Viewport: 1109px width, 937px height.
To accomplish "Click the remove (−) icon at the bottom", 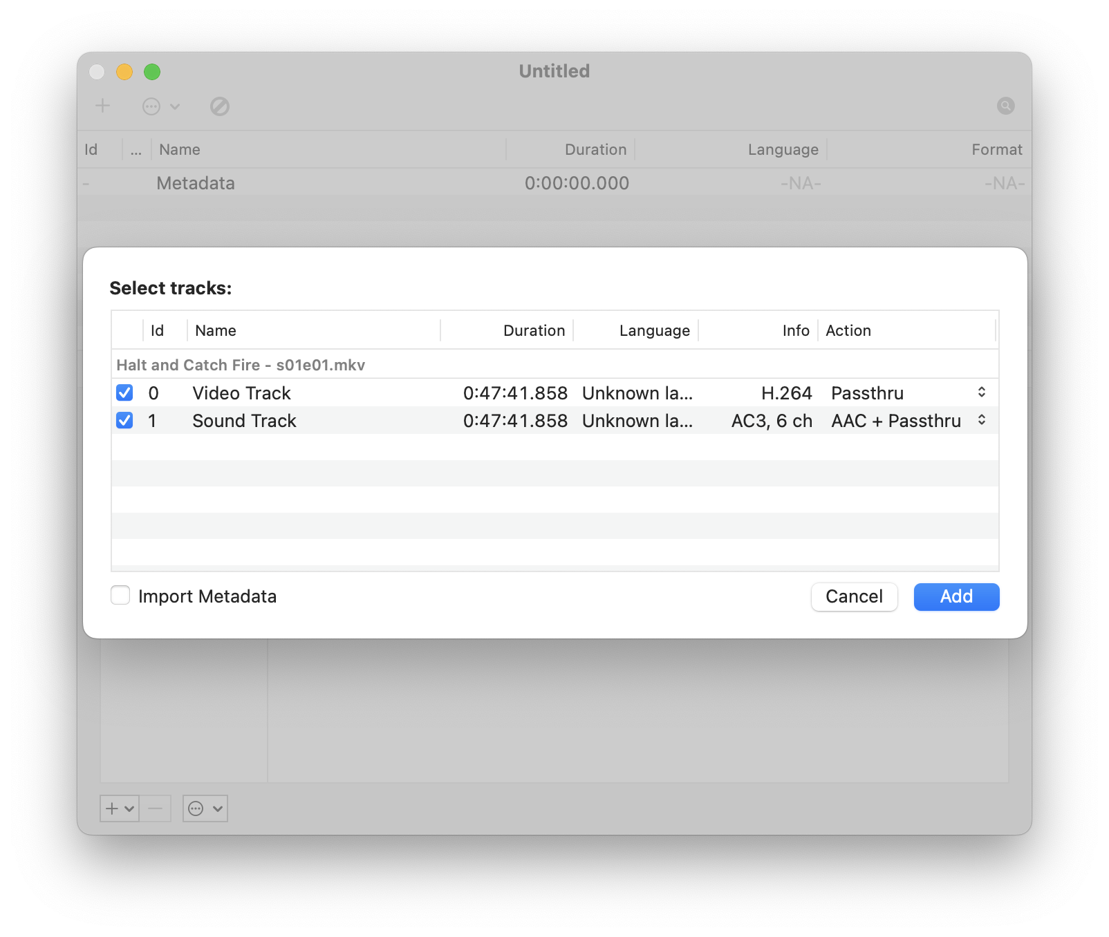I will pyautogui.click(x=156, y=808).
